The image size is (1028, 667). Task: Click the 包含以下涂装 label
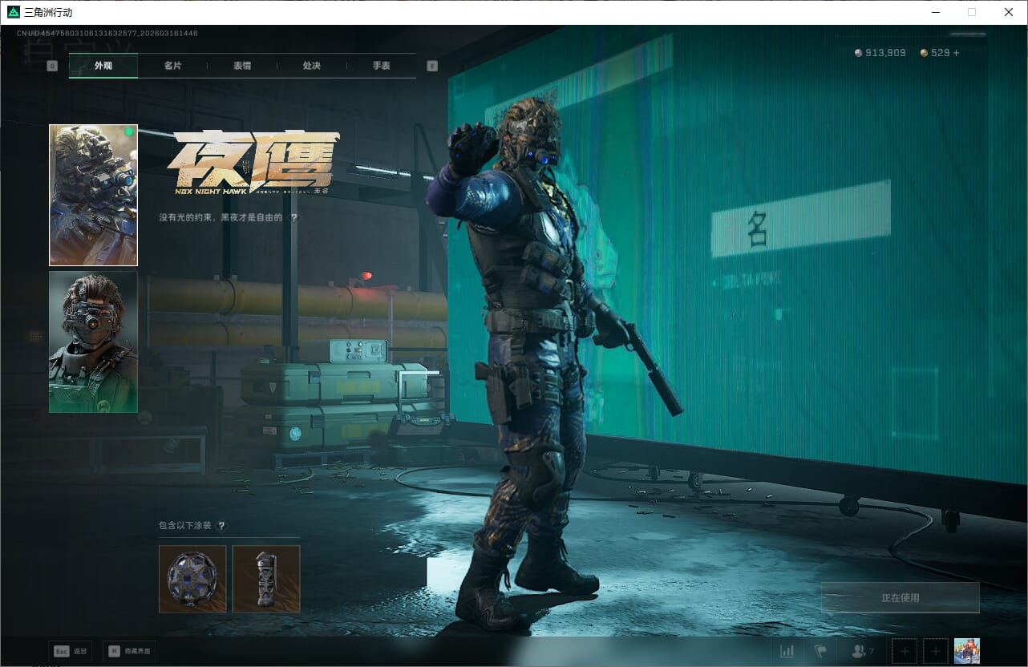(185, 526)
